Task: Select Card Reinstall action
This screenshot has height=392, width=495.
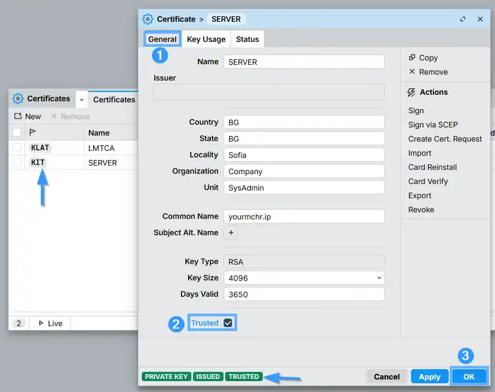Action: tap(432, 168)
